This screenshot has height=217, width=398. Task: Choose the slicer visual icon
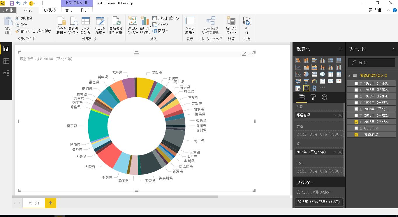coord(298,88)
